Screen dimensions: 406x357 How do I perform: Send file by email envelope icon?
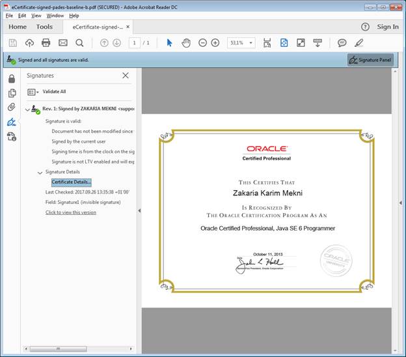click(63, 43)
